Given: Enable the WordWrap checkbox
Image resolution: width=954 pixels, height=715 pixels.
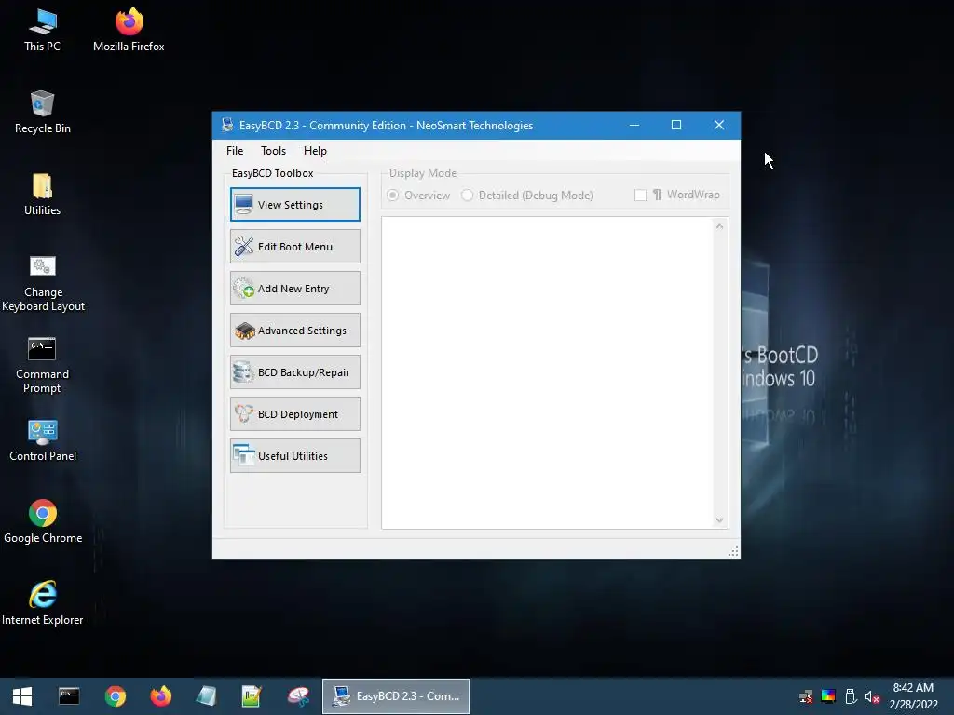Looking at the screenshot, I should tap(640, 196).
